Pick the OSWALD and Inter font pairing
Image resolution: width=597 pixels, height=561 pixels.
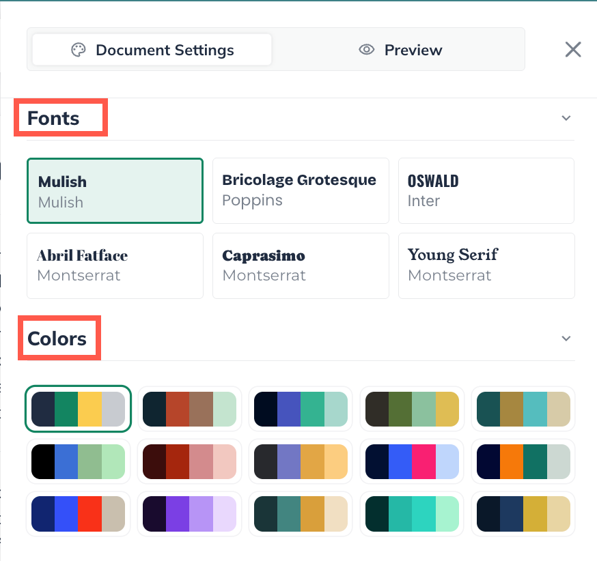[x=486, y=191]
